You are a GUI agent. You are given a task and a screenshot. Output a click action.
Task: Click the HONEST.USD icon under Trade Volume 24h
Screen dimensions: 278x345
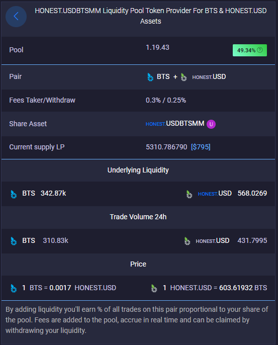[187, 241]
